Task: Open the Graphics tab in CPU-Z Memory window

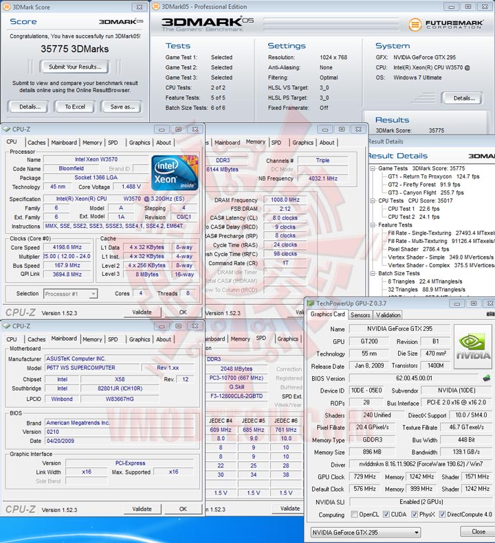Action: (x=302, y=142)
